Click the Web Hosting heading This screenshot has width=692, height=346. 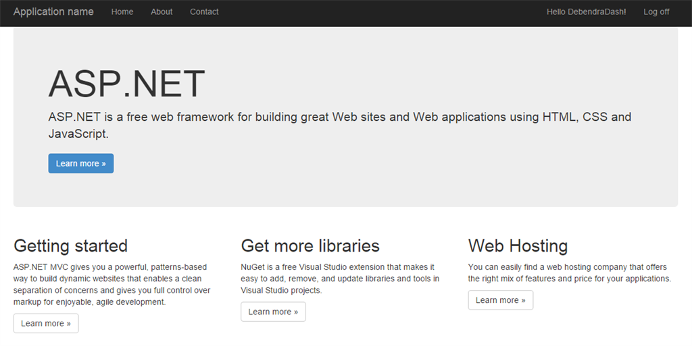518,246
